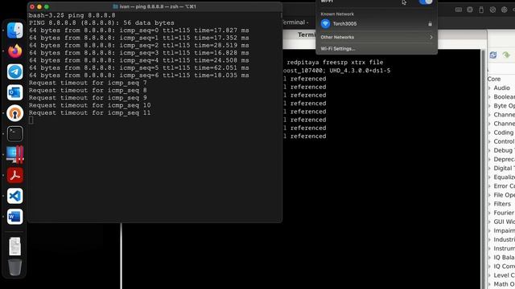Select the Impairment Models category row
515x289 pixels.
[x=504, y=230]
